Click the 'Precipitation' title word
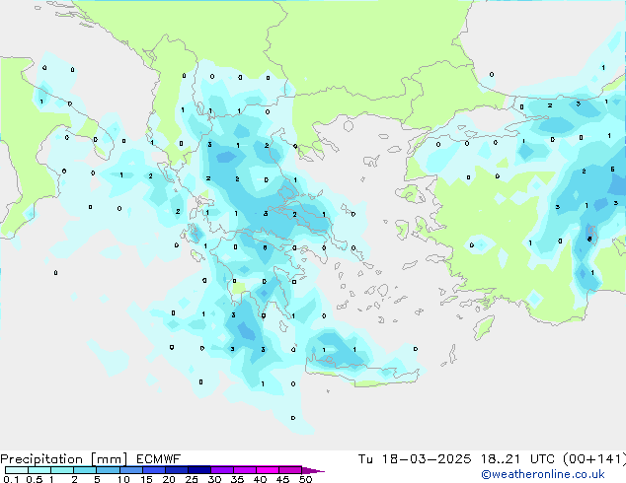 click(41, 459)
